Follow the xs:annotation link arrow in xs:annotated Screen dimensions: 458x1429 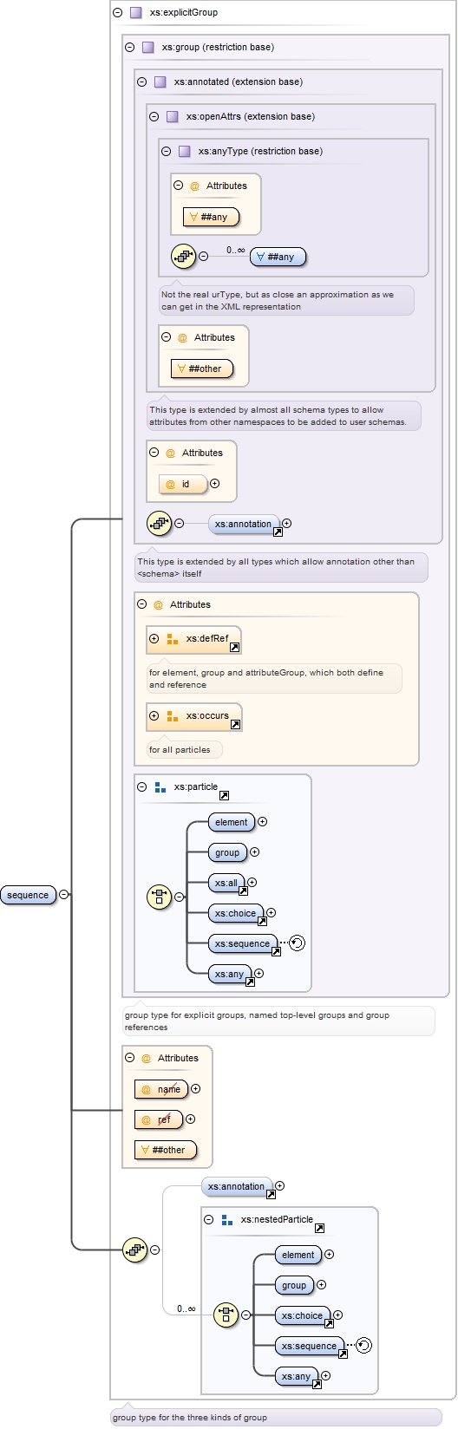278,532
